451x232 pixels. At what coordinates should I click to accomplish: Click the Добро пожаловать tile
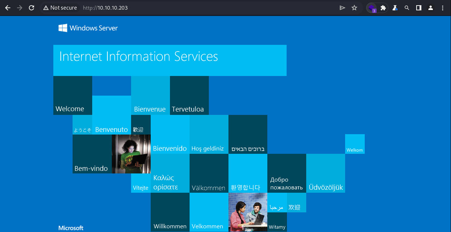(287, 173)
